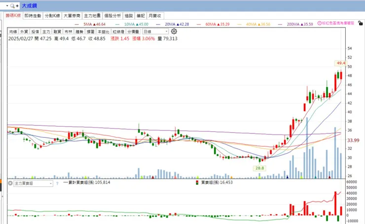Viewport: 365px width, 224px height.
Task: Toggle the padlock icon at top right
Action: (x=361, y=23)
